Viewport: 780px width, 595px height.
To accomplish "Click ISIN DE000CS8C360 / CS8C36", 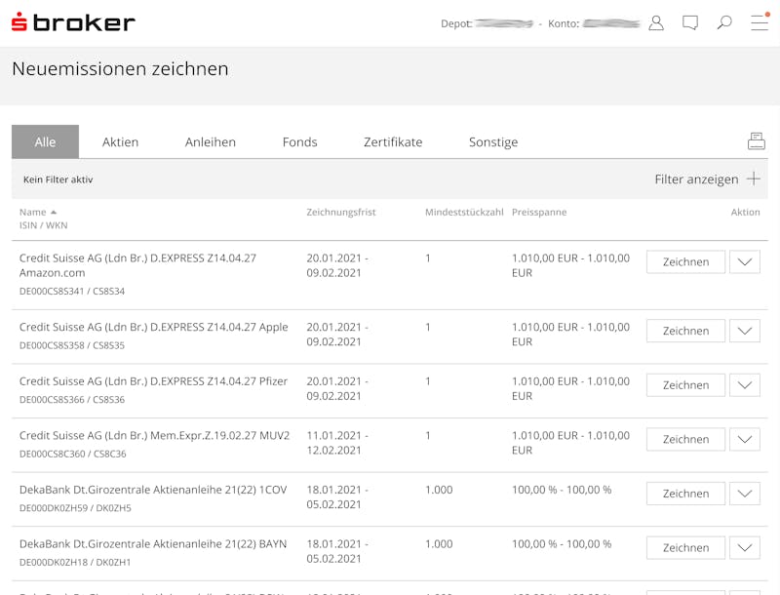I will coord(72,455).
